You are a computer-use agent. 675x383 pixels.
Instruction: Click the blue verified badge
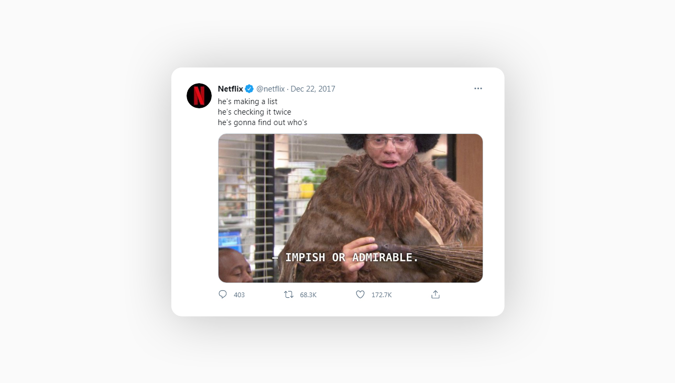249,89
